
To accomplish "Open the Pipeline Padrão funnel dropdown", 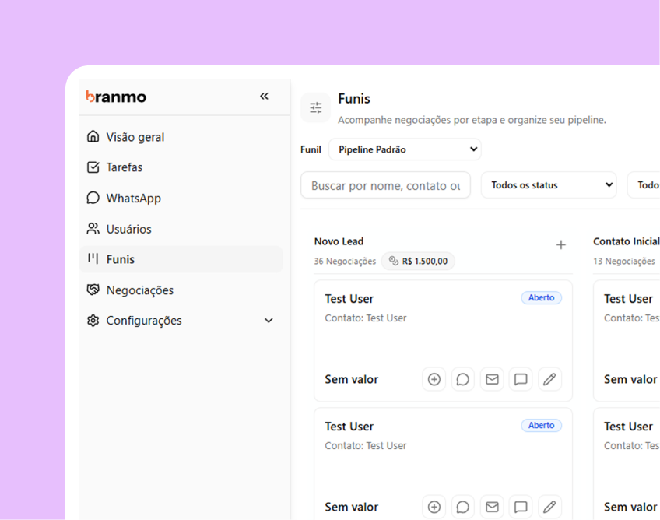I will (405, 149).
